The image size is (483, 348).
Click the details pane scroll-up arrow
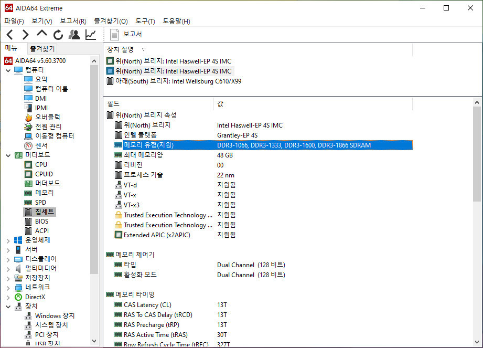click(x=477, y=102)
